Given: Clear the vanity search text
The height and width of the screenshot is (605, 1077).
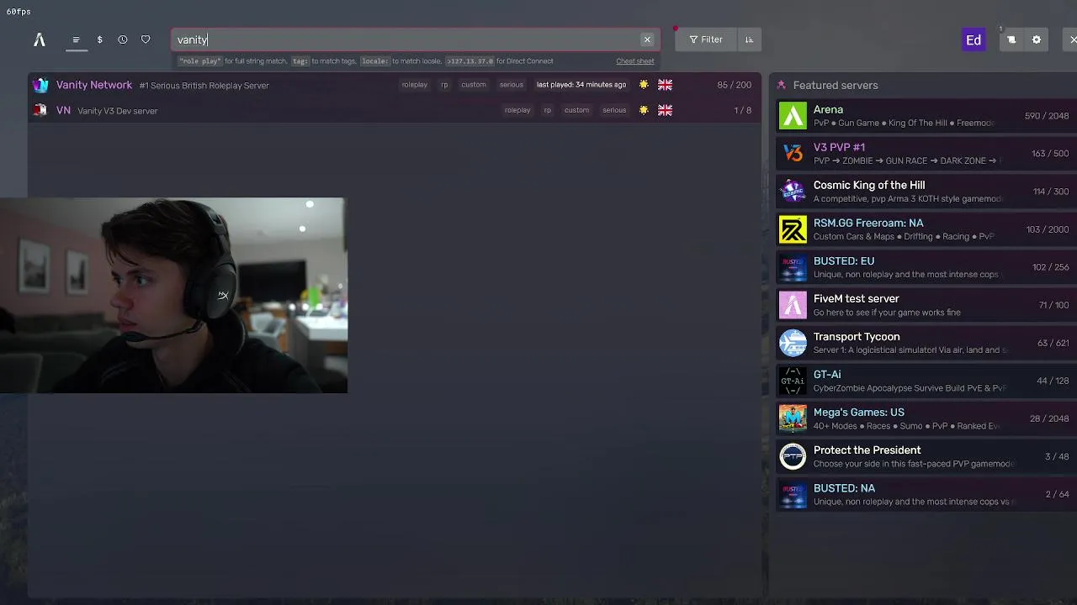Looking at the screenshot, I should pyautogui.click(x=647, y=39).
